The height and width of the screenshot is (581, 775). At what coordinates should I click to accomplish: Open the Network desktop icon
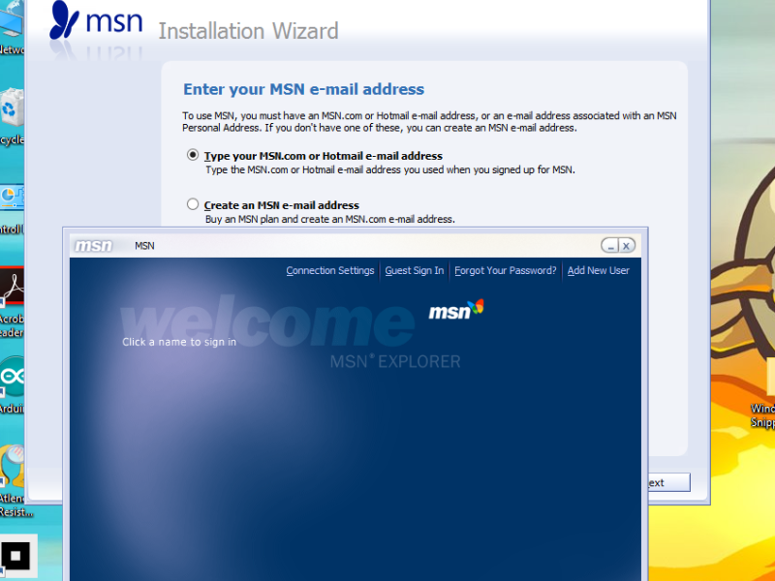(x=12, y=27)
